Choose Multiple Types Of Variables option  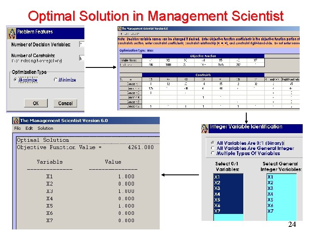click(x=213, y=153)
